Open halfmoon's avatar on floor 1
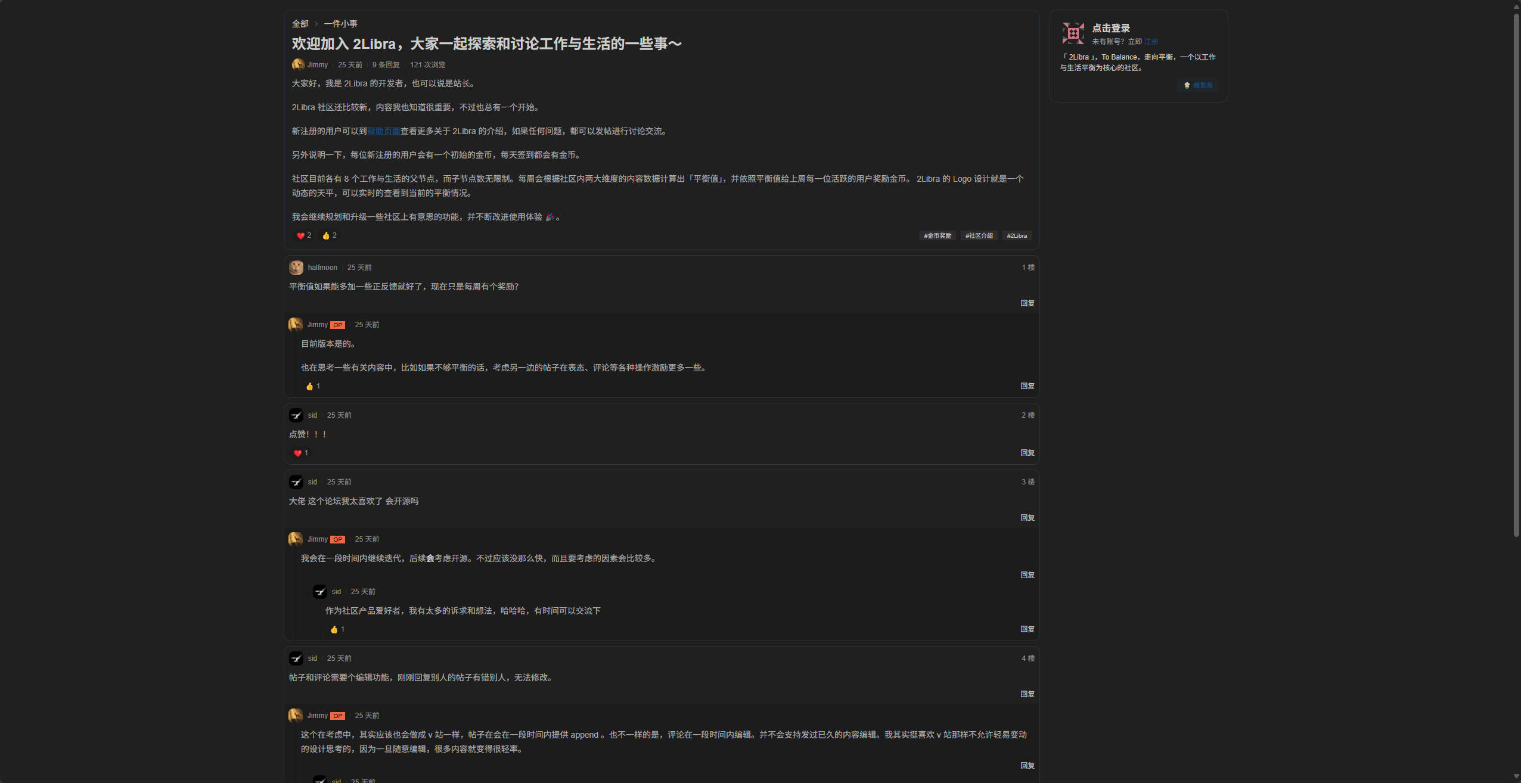 (x=296, y=268)
